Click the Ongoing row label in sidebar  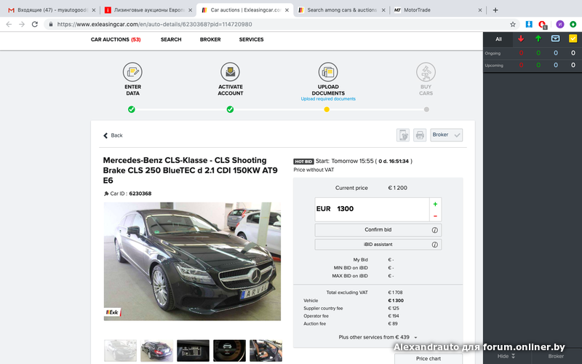click(493, 53)
